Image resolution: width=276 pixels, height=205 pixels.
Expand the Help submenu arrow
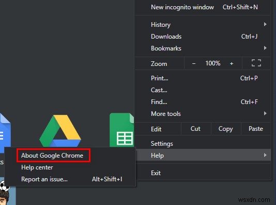point(265,155)
